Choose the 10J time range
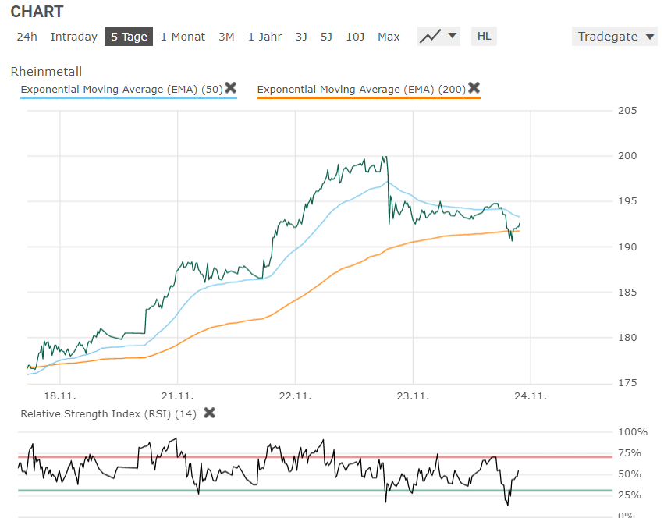Image resolution: width=671 pixels, height=518 pixels. (355, 37)
